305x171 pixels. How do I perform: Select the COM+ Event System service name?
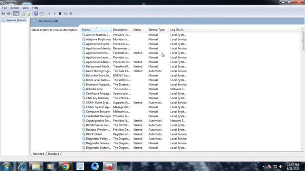[x=98, y=103]
